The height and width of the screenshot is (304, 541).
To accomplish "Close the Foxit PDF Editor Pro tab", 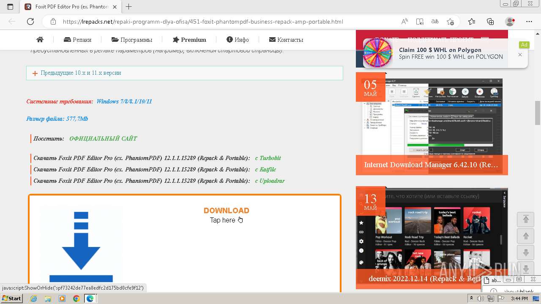I will [115, 7].
